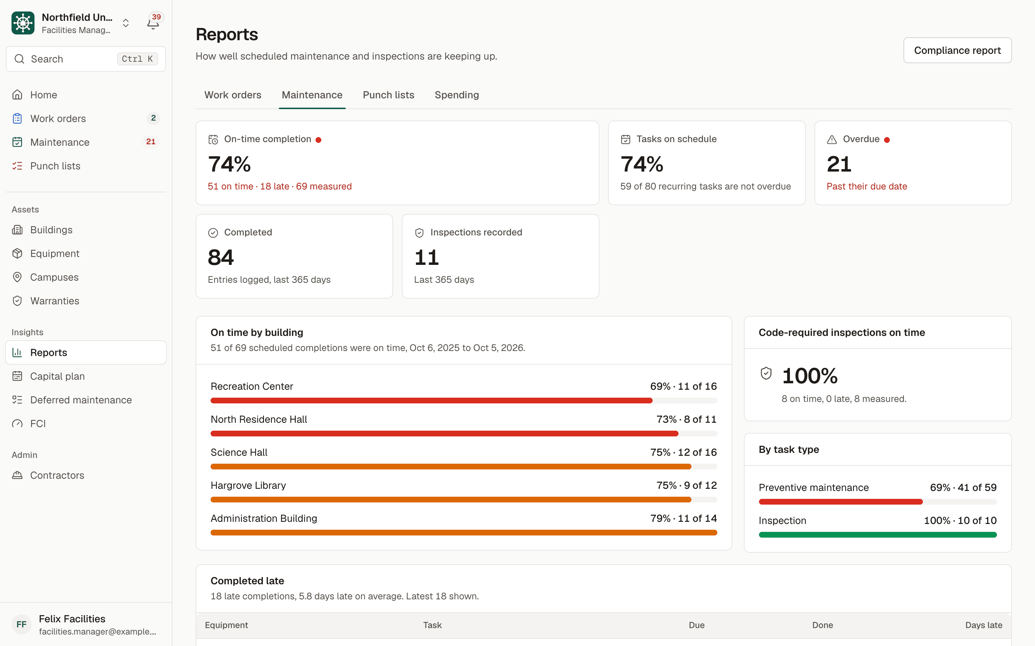1035x646 pixels.
Task: Click the 'Equipment' column header
Action: 226,625
